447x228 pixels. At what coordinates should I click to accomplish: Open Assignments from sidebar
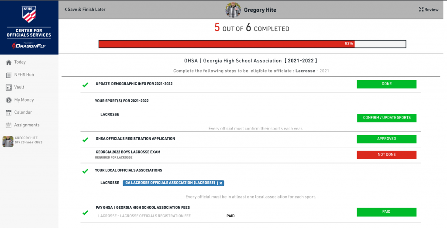tap(27, 125)
